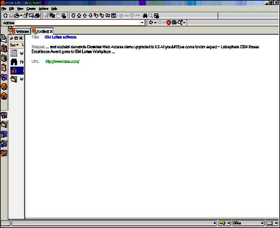The height and width of the screenshot is (228, 280).
Task: Click the Refresh icon next to Stop
Action: coord(174,23)
